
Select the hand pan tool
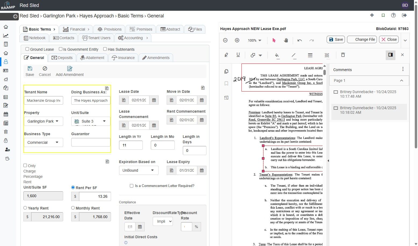pyautogui.click(x=286, y=40)
